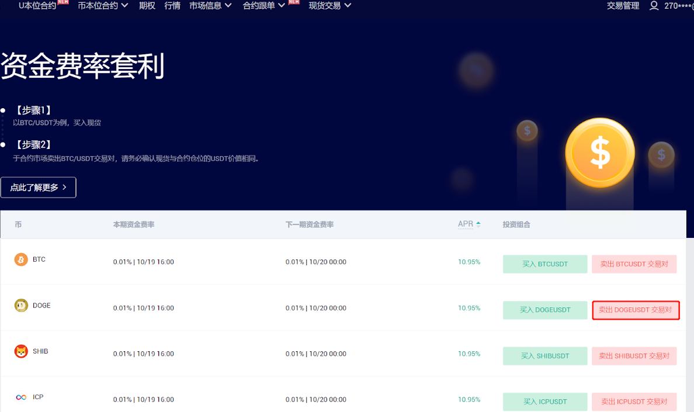This screenshot has width=694, height=412.
Task: Click the large gold dollar coin graphic
Action: click(x=599, y=153)
